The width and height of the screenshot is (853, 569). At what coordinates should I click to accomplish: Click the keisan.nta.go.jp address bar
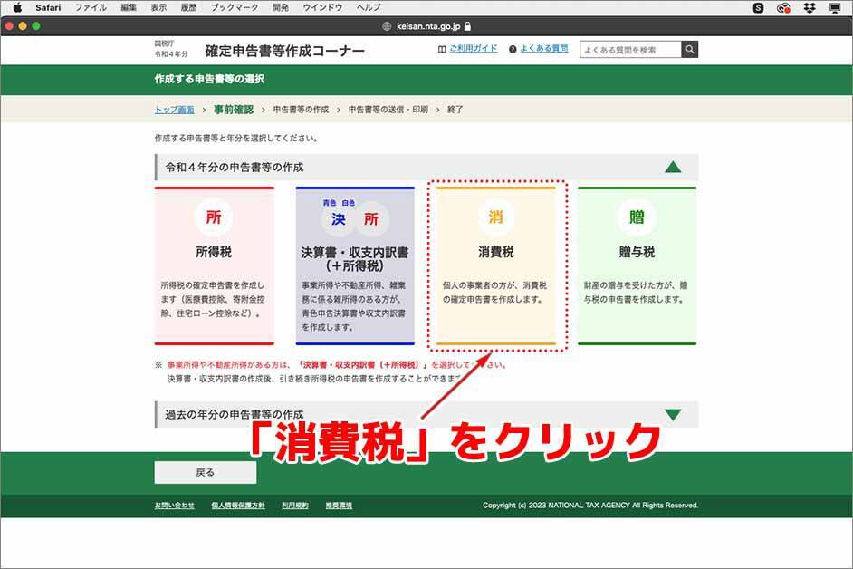tap(427, 26)
